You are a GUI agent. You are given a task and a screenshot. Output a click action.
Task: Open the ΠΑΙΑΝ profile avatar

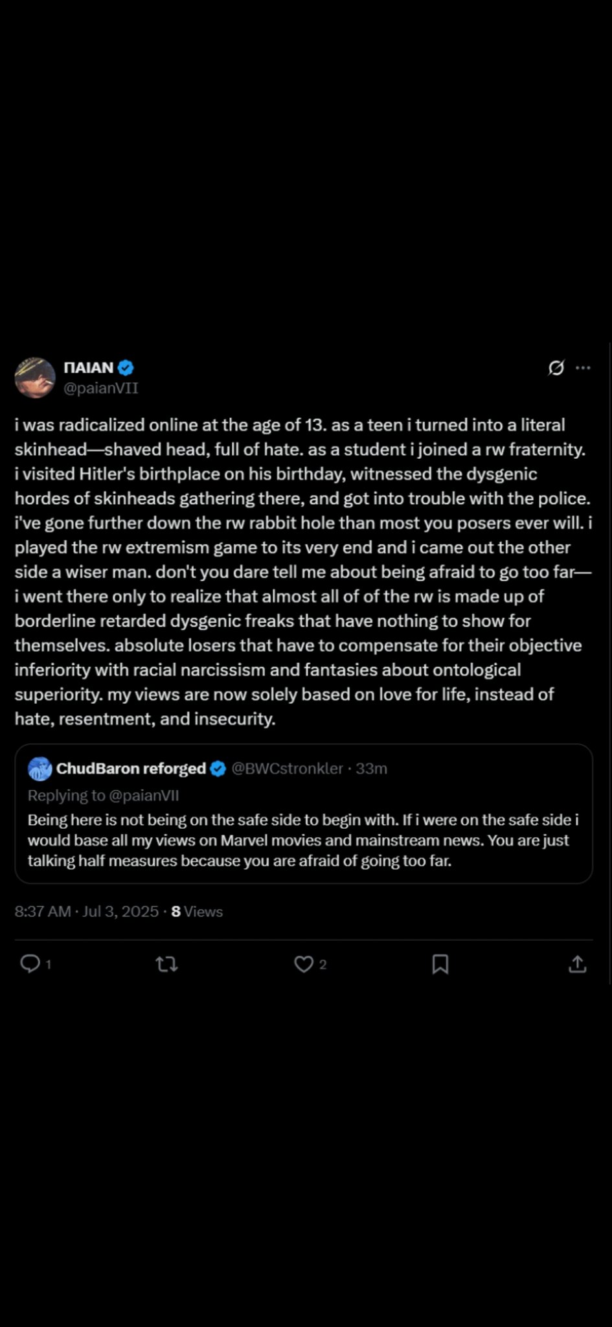pos(35,377)
